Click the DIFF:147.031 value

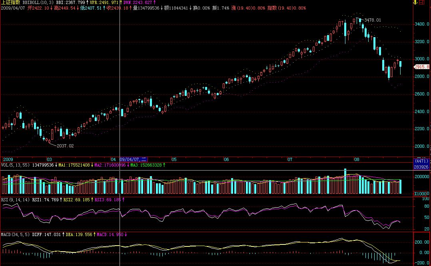coord(46,235)
